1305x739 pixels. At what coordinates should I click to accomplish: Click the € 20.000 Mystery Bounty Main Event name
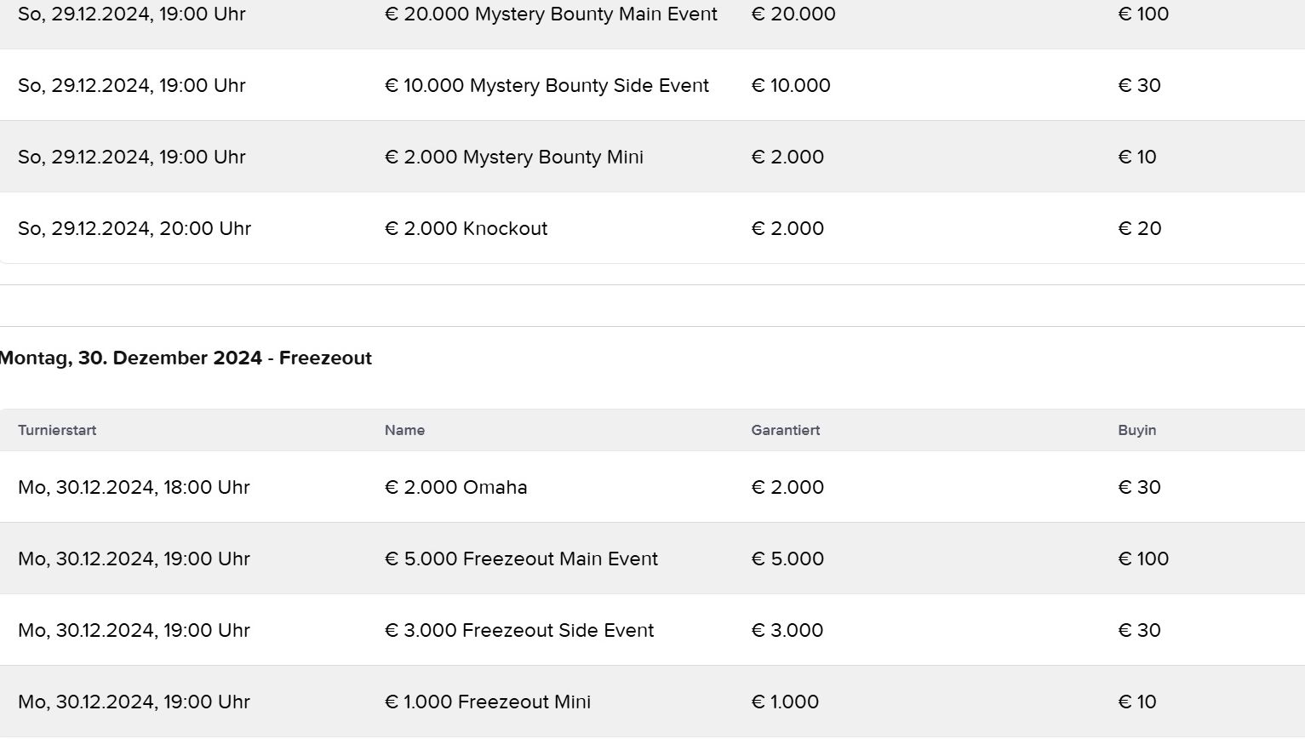551,14
